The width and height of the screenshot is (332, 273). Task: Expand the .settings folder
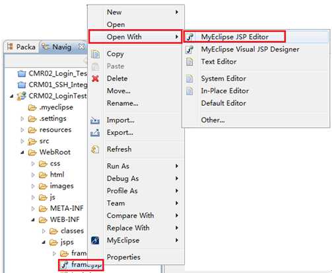coord(22,119)
